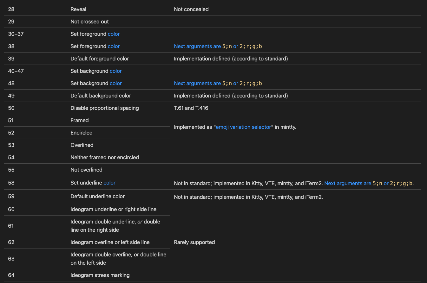
Task: Open the emoji variation selector link
Action: [243, 127]
